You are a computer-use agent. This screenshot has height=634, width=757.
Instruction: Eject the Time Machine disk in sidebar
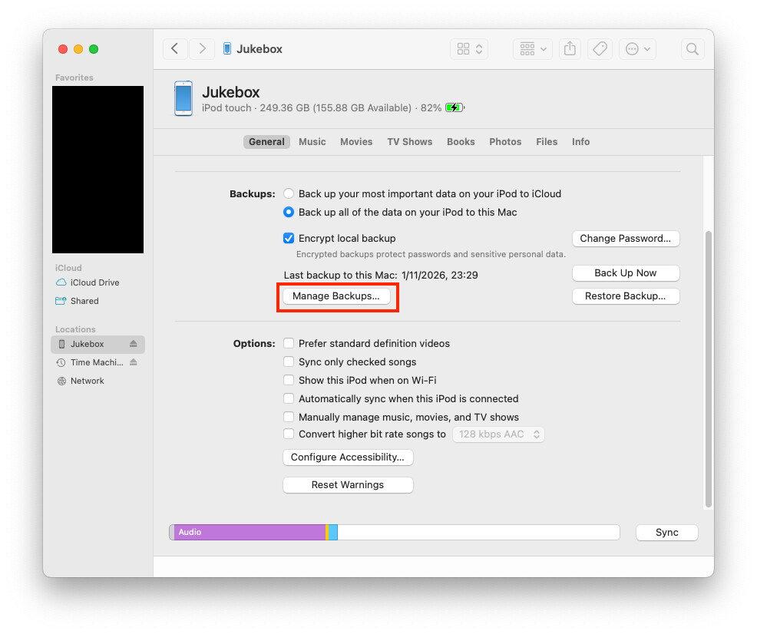[x=133, y=362]
